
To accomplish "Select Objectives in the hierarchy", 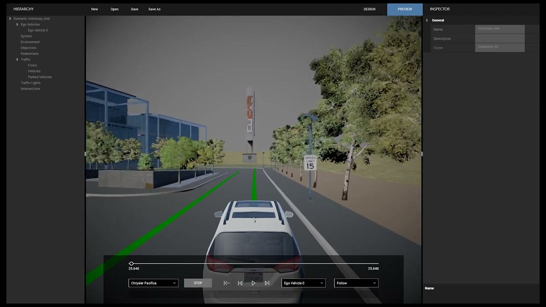I will click(29, 48).
